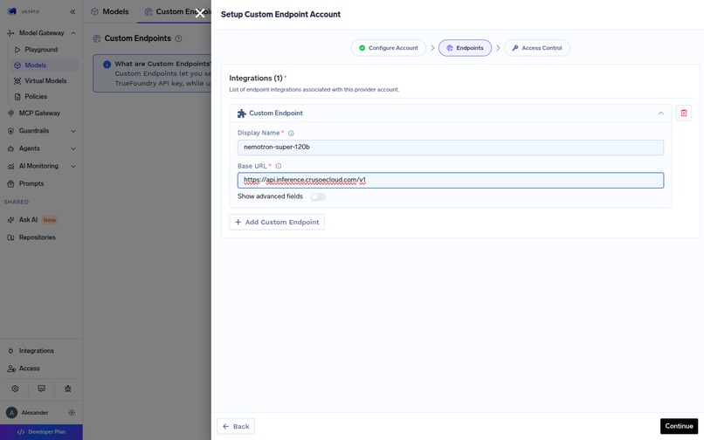Click the Playground play icon
Image resolution: width=704 pixels, height=440 pixels.
click(x=17, y=50)
